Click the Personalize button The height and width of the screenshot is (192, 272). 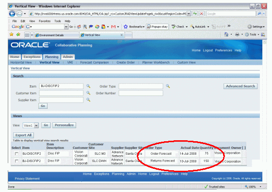pos(64,125)
